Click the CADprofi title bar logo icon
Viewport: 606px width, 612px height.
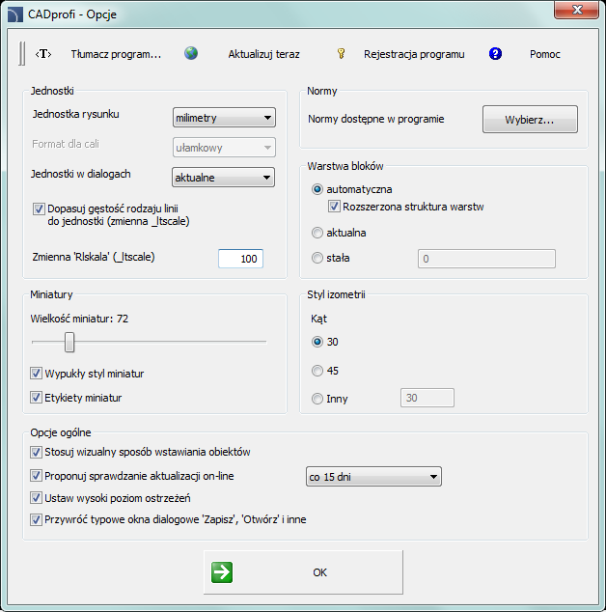pyautogui.click(x=15, y=14)
